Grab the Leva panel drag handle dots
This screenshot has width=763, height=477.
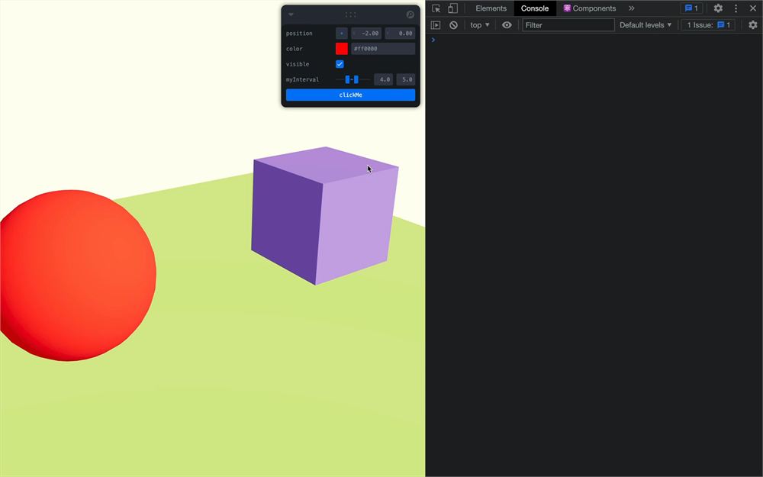[350, 15]
